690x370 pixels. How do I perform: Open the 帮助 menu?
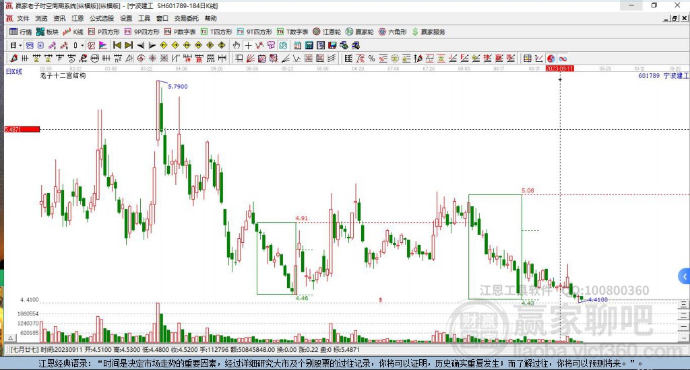coord(211,18)
